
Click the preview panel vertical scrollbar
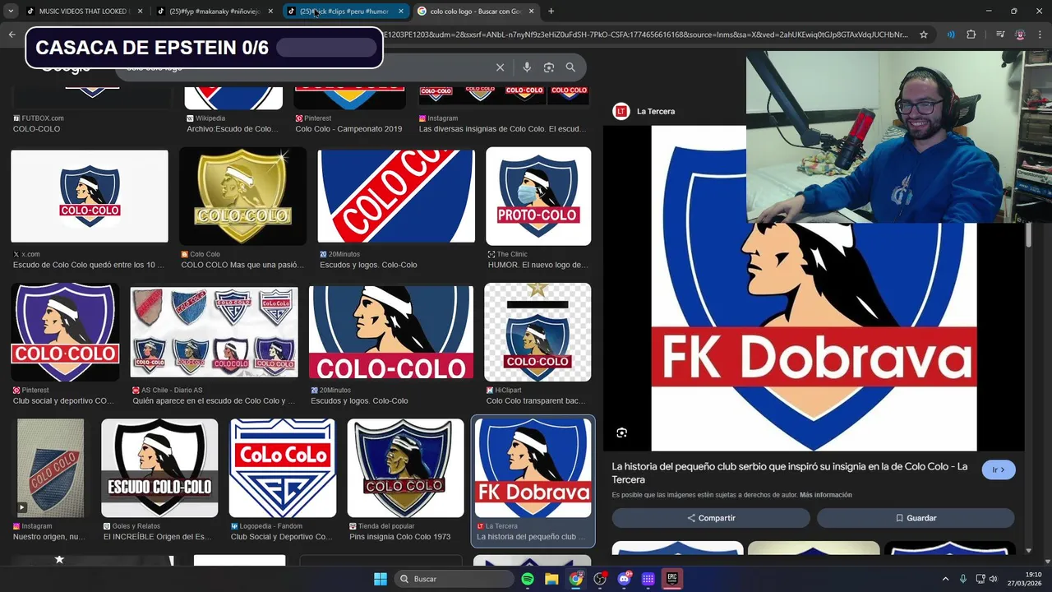pos(1028,235)
